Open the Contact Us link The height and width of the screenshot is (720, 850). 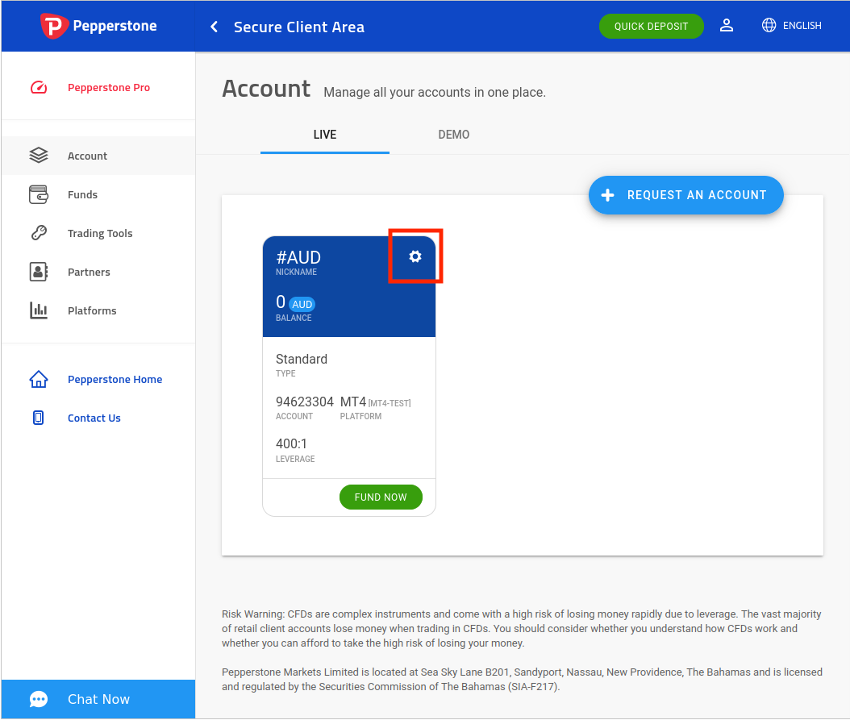click(94, 418)
